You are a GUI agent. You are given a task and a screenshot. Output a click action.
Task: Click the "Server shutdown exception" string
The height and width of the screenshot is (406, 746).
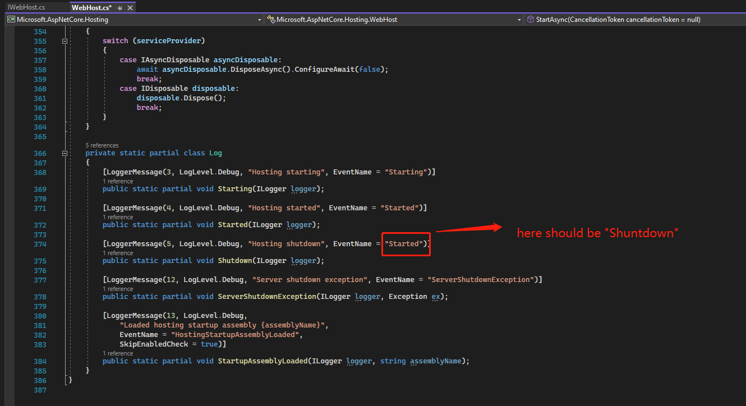point(310,280)
